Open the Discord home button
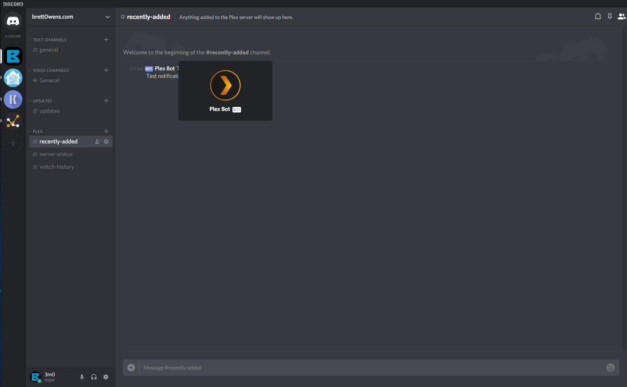This screenshot has width=627, height=387. click(x=13, y=21)
